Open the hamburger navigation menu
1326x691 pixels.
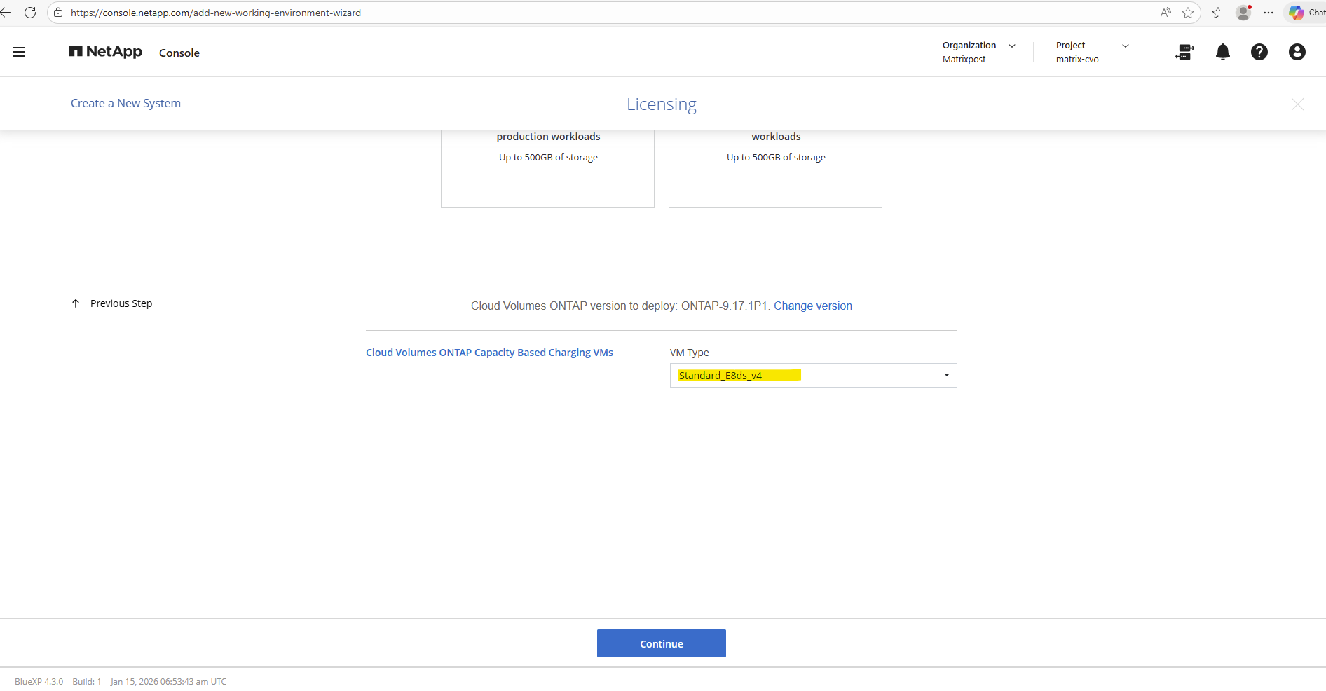tap(19, 52)
